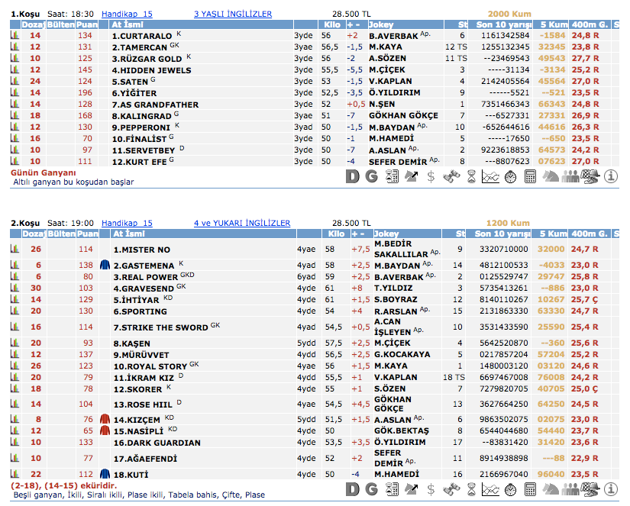Screen dimensions: 630x506
Task: Click the 'Jokey' column header in race 2
Action: point(388,234)
